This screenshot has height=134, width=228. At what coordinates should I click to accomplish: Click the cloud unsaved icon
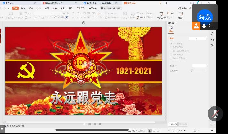pos(180,8)
